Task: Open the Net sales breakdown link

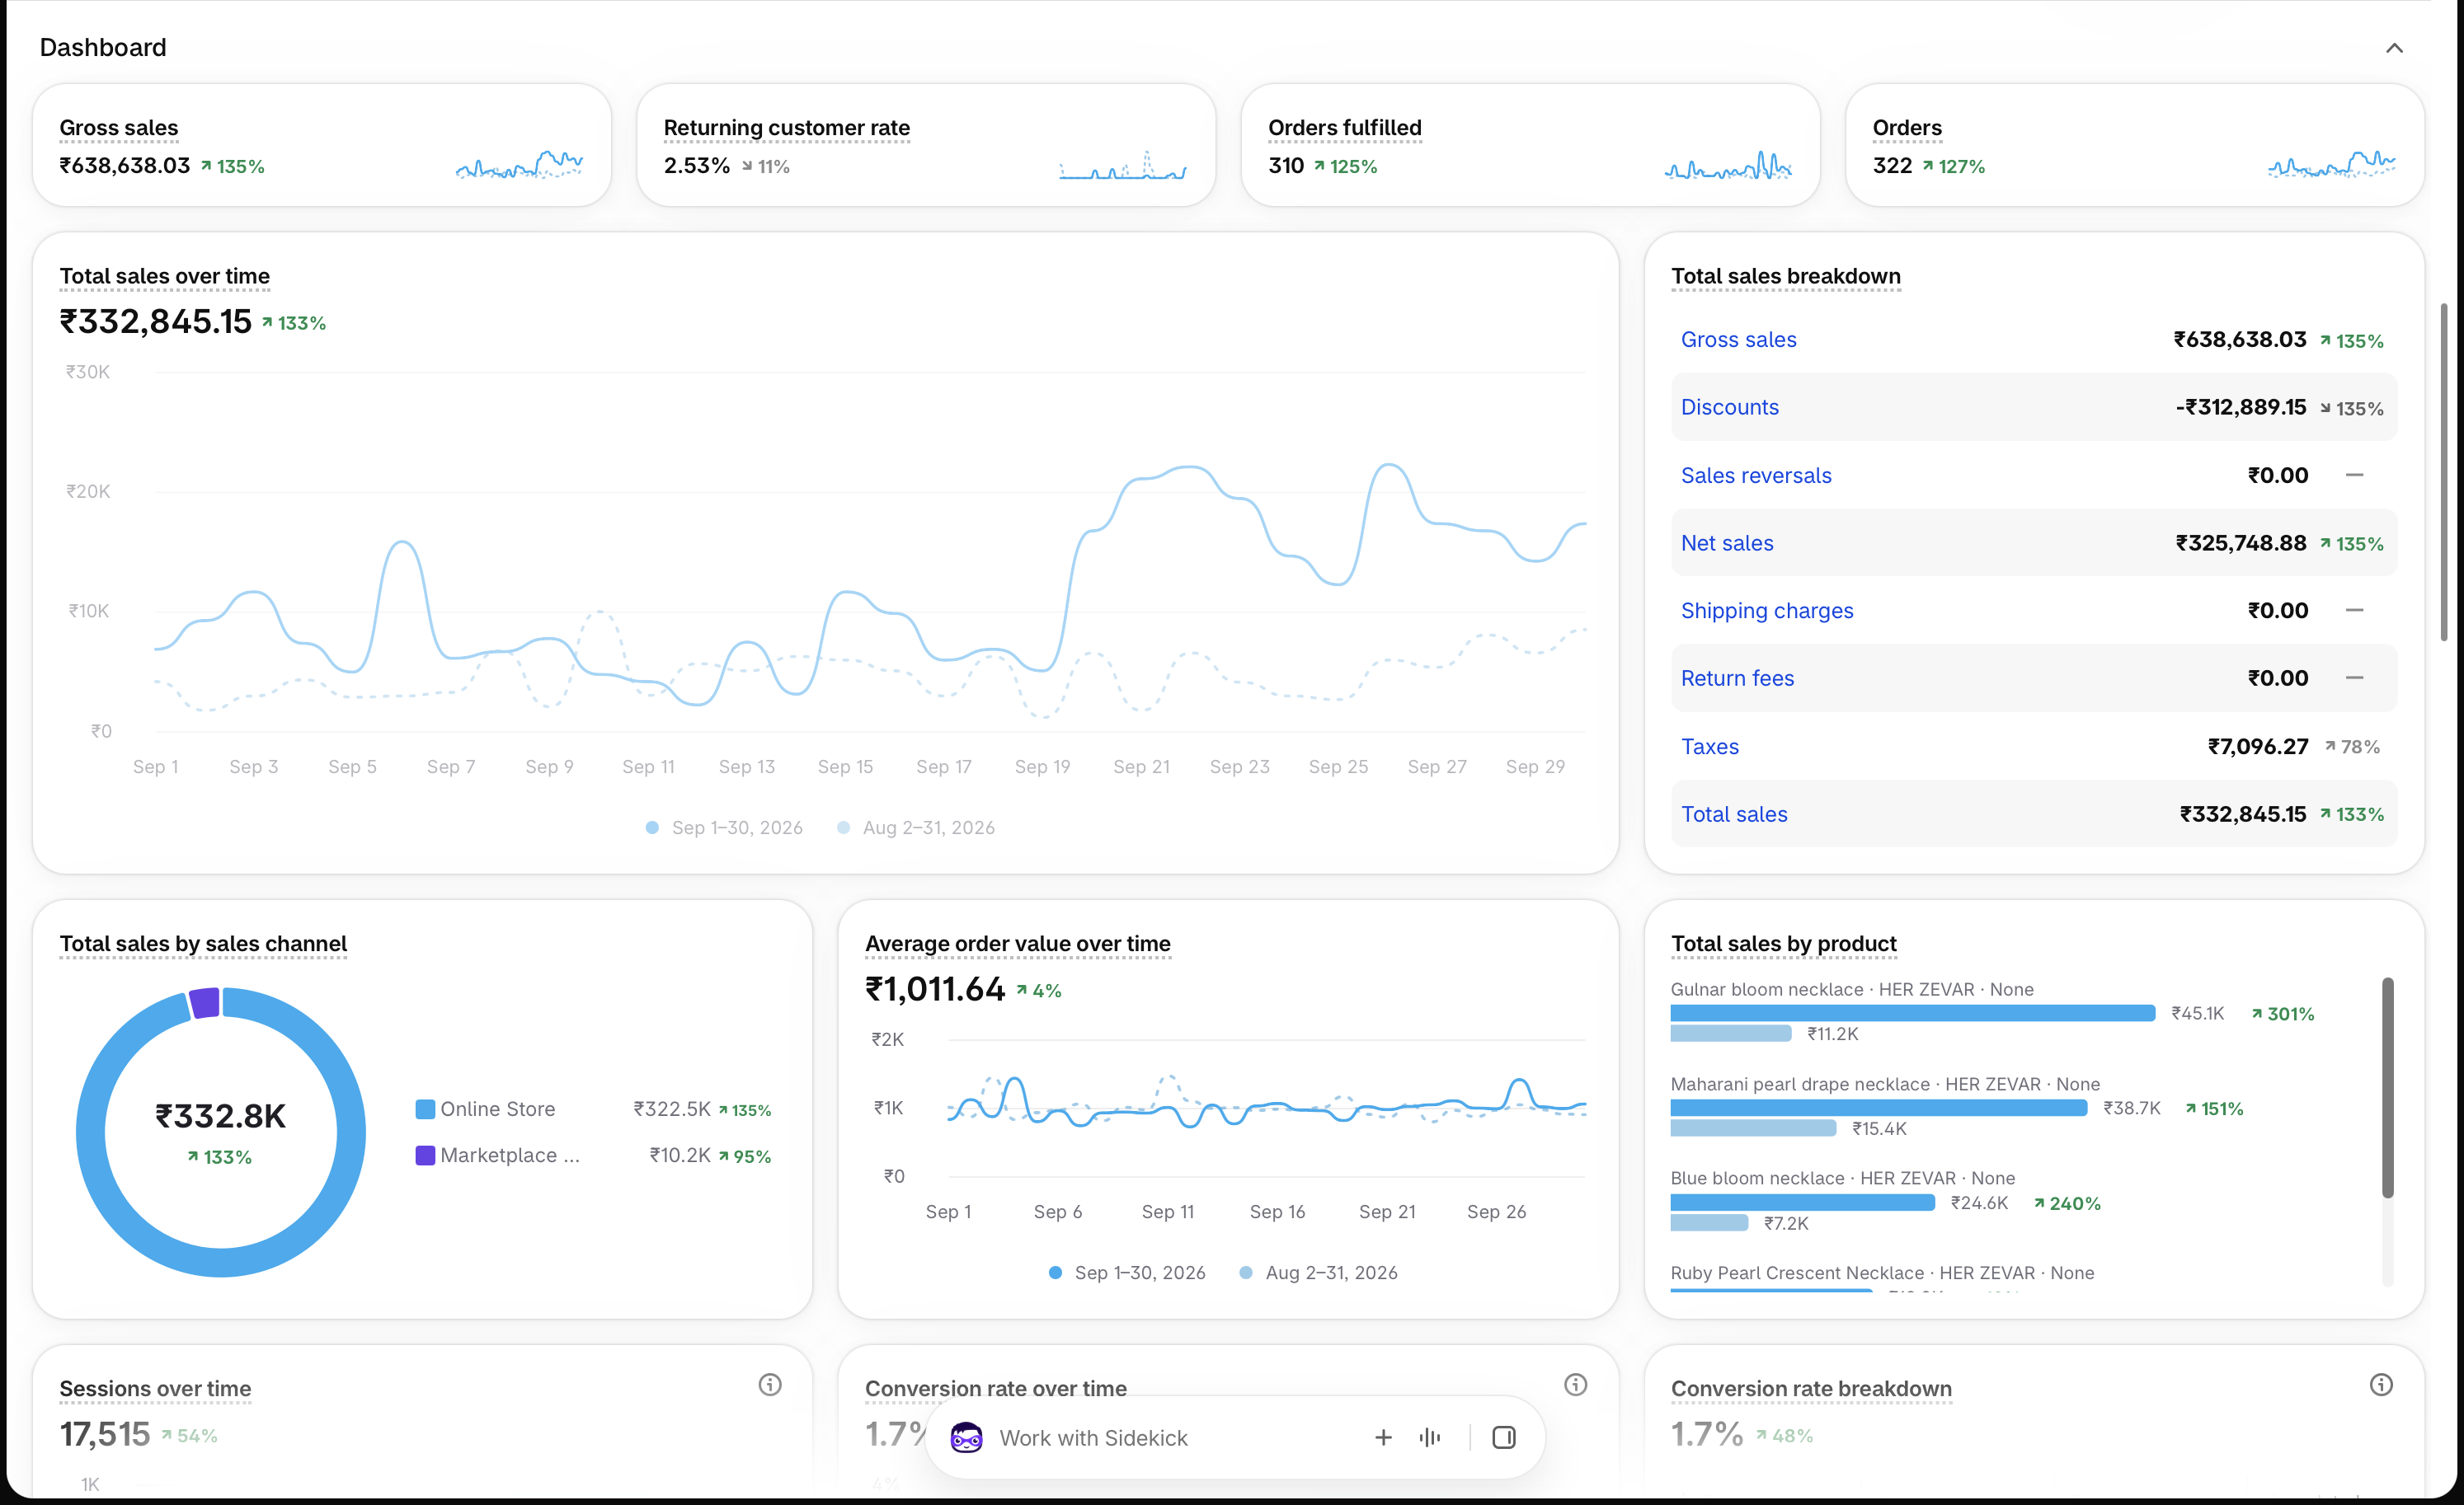Action: 1726,544
